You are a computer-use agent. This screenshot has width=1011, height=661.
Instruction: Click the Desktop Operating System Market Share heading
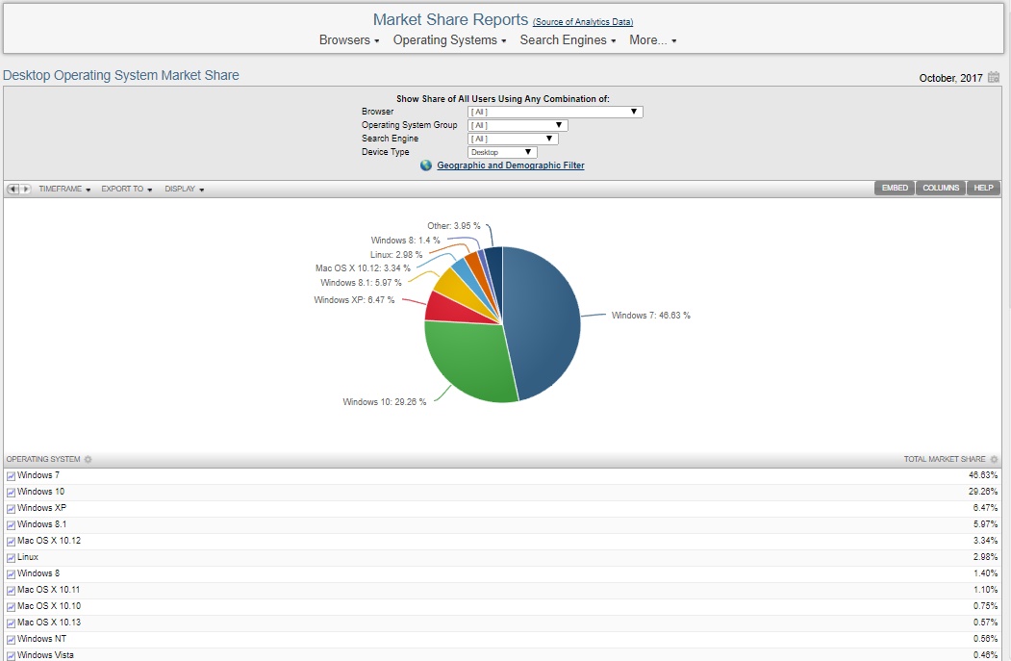[120, 75]
